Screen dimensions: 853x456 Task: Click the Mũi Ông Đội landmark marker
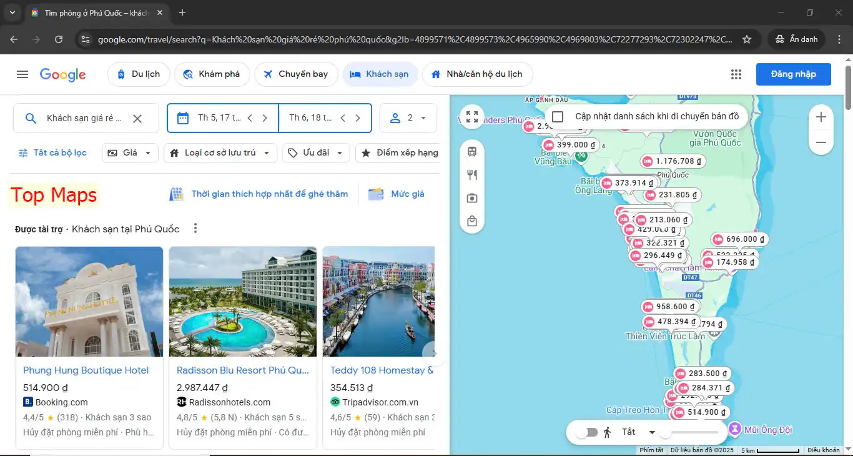[x=736, y=429]
